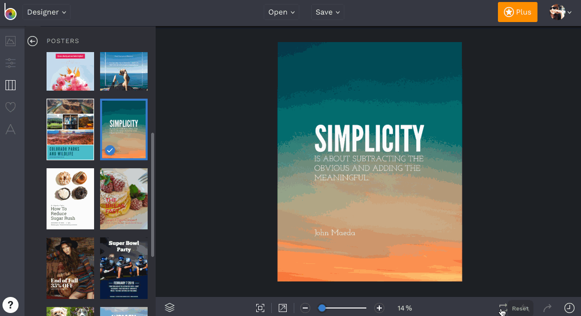Click the orange Plus upgrade button

pyautogui.click(x=517, y=12)
